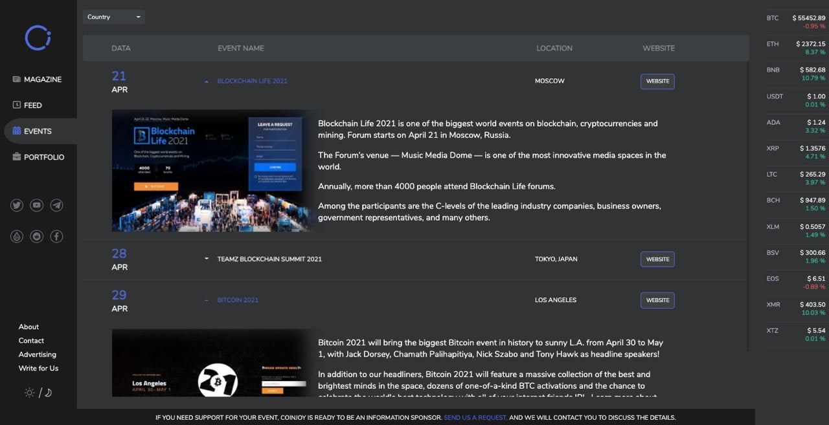Open the Reddit social link

pyautogui.click(x=37, y=236)
